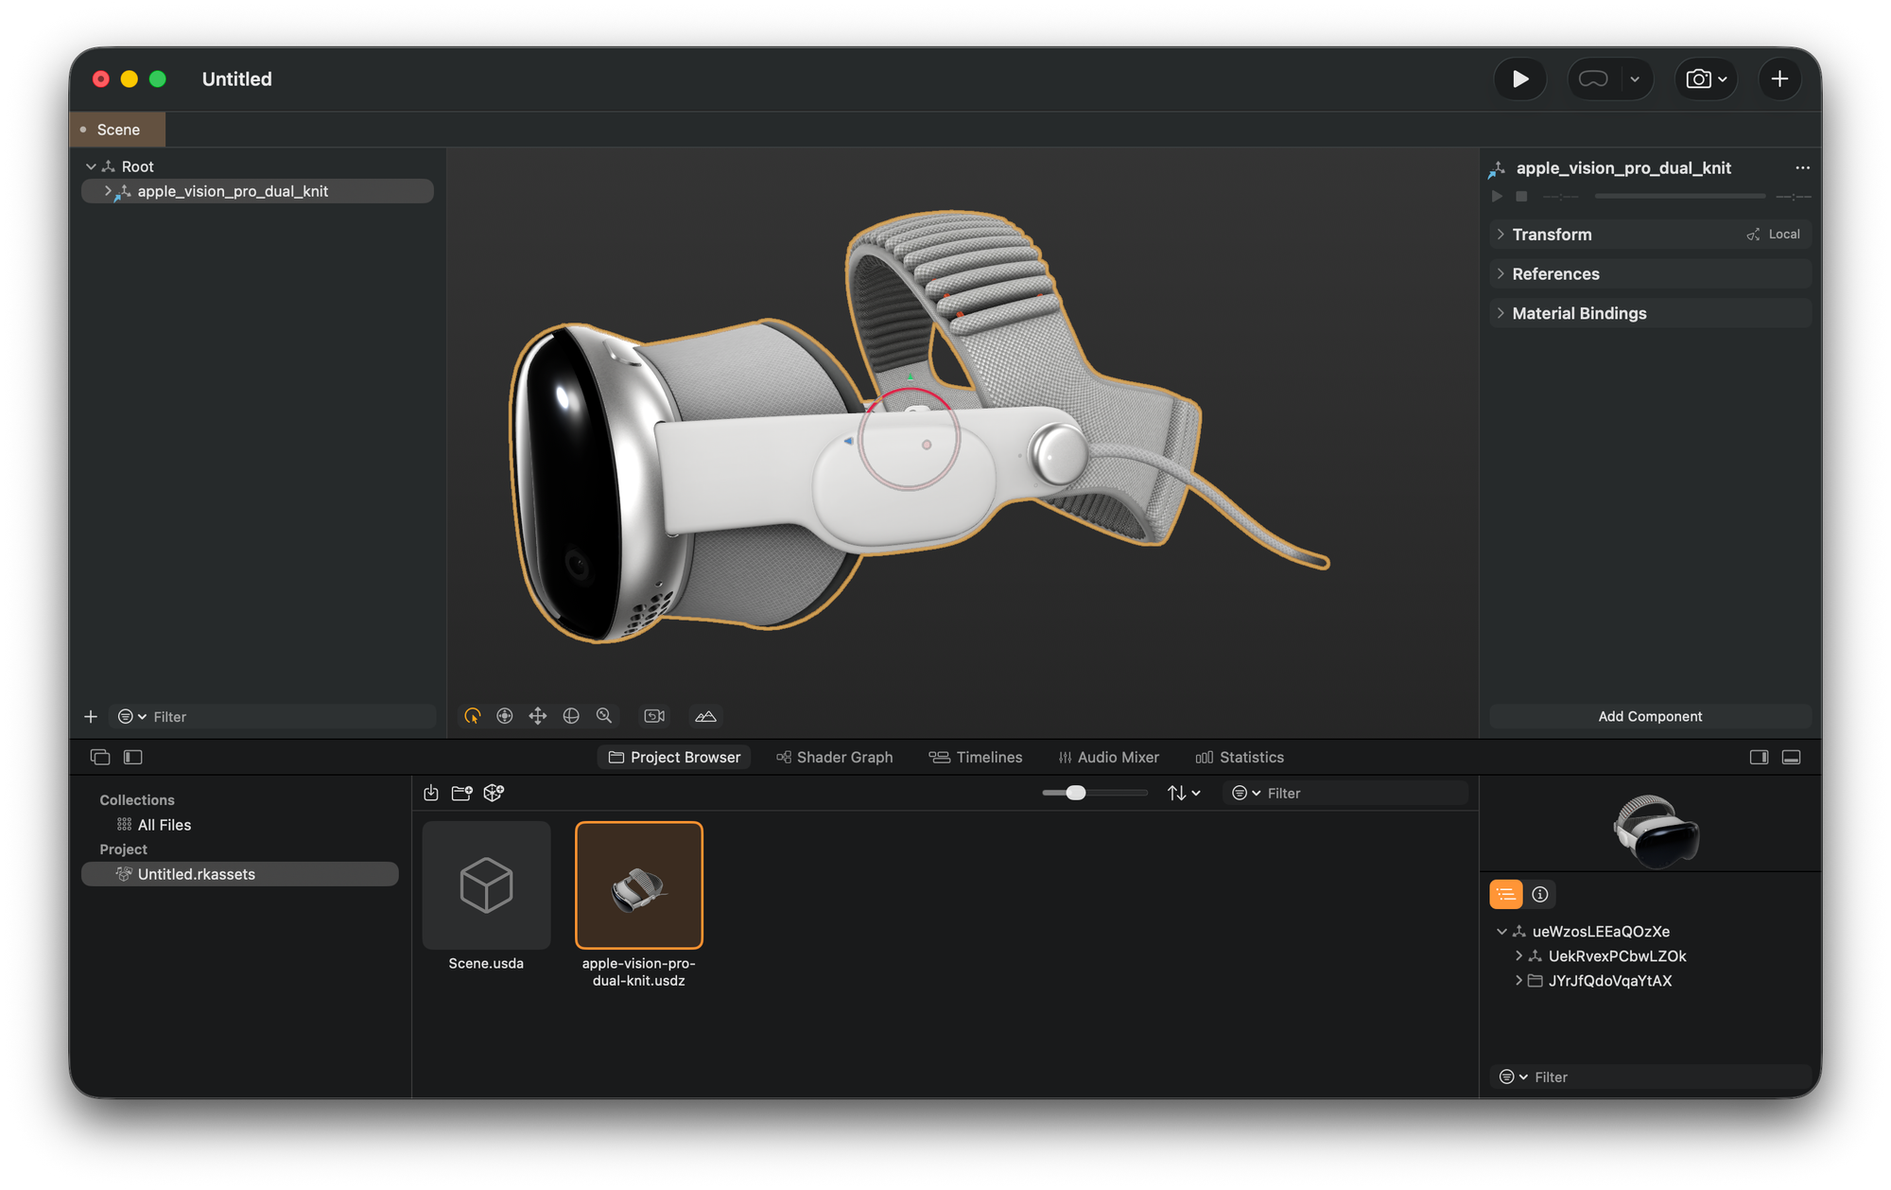
Task: Click the Add Component button
Action: pos(1649,716)
